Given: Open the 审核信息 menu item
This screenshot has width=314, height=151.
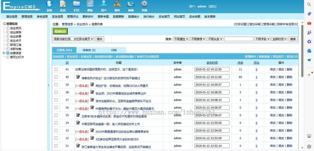Looking at the screenshot, I should coord(42,16).
